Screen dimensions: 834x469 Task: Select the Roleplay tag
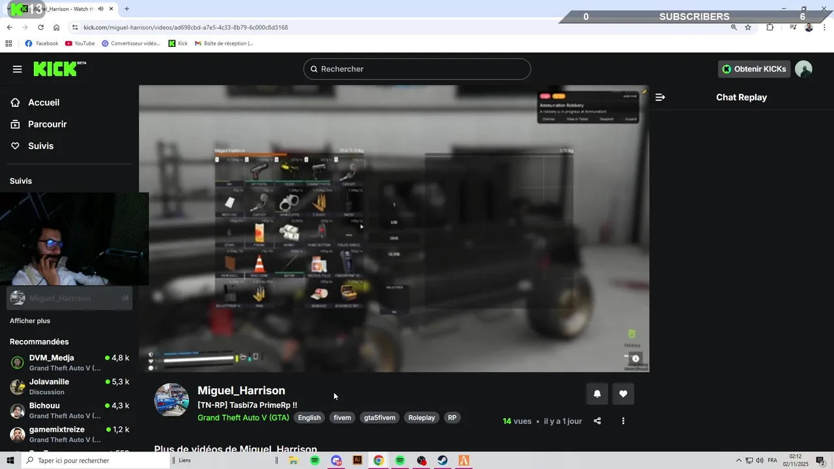(422, 418)
